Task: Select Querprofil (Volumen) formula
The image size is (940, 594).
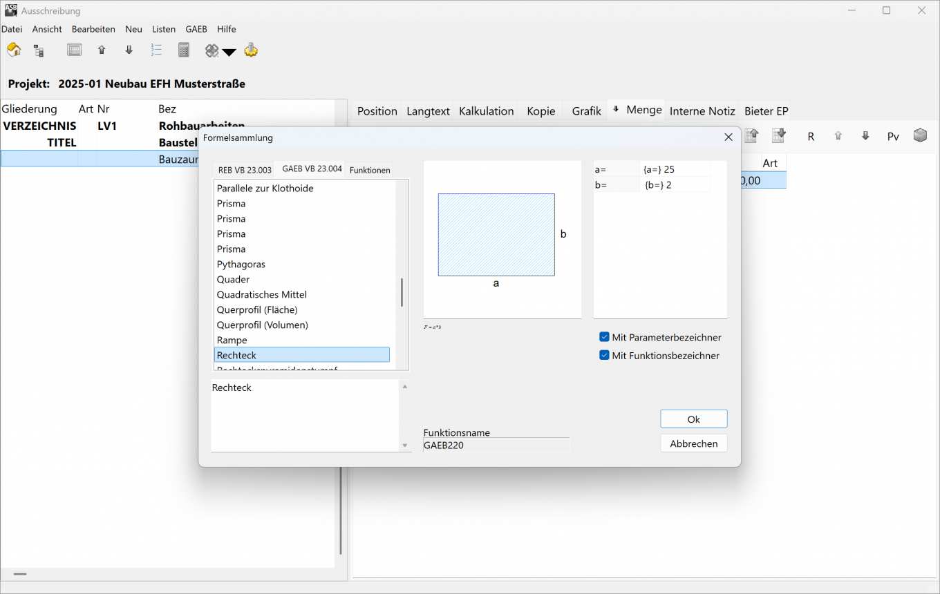Action: [x=302, y=325]
